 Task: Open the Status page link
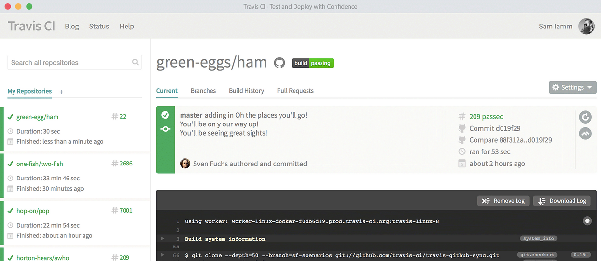tap(99, 26)
